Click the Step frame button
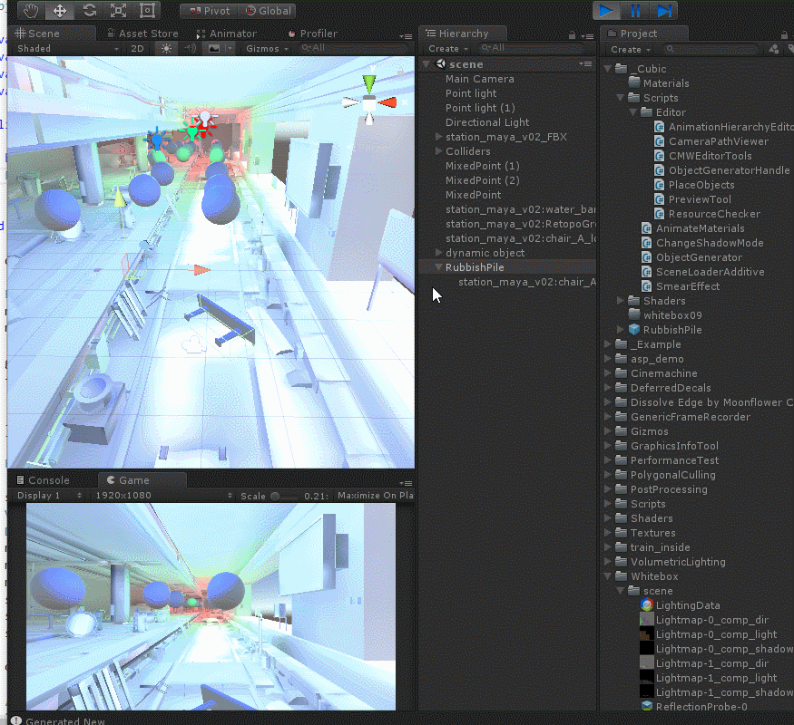The height and width of the screenshot is (725, 794). pyautogui.click(x=665, y=11)
